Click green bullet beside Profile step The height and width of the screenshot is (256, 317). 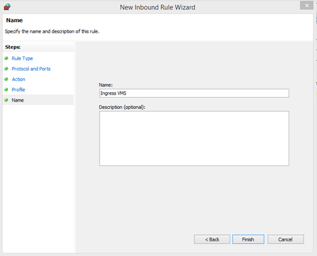[x=6, y=89]
